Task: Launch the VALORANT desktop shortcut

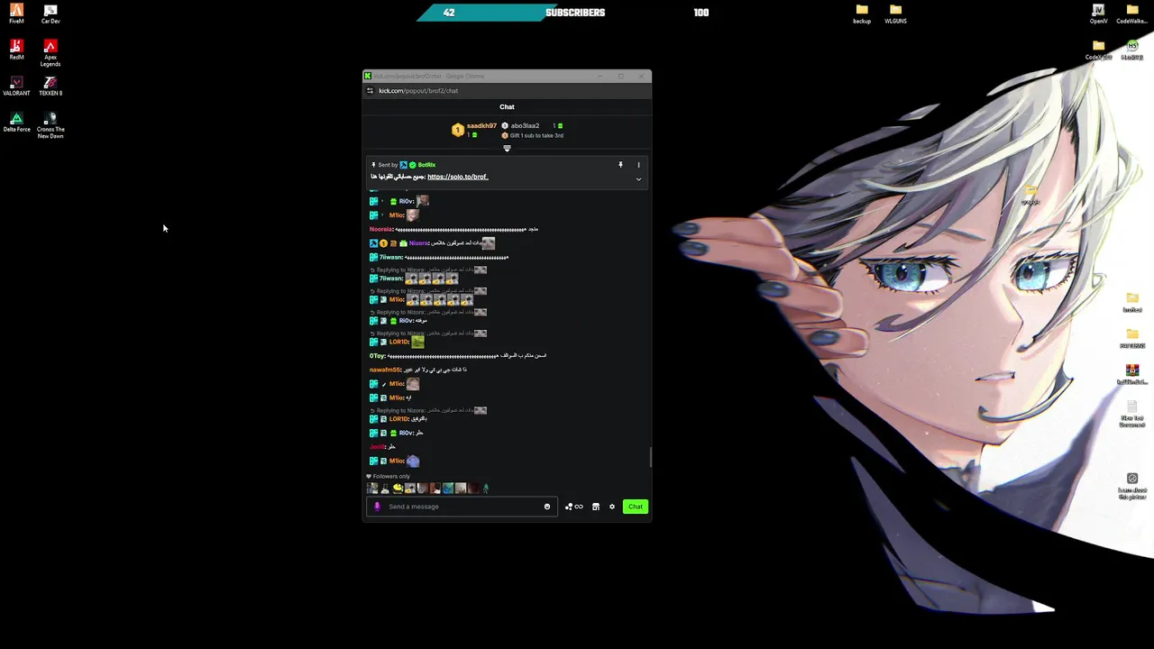Action: coord(16,86)
